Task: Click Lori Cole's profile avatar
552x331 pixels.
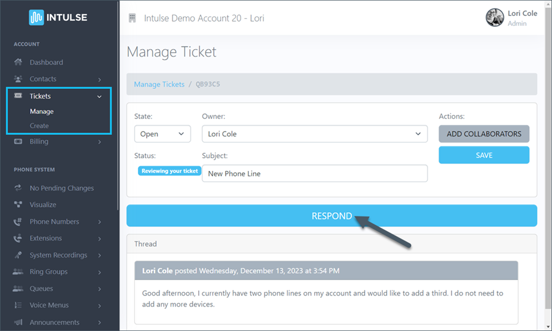Action: click(494, 18)
